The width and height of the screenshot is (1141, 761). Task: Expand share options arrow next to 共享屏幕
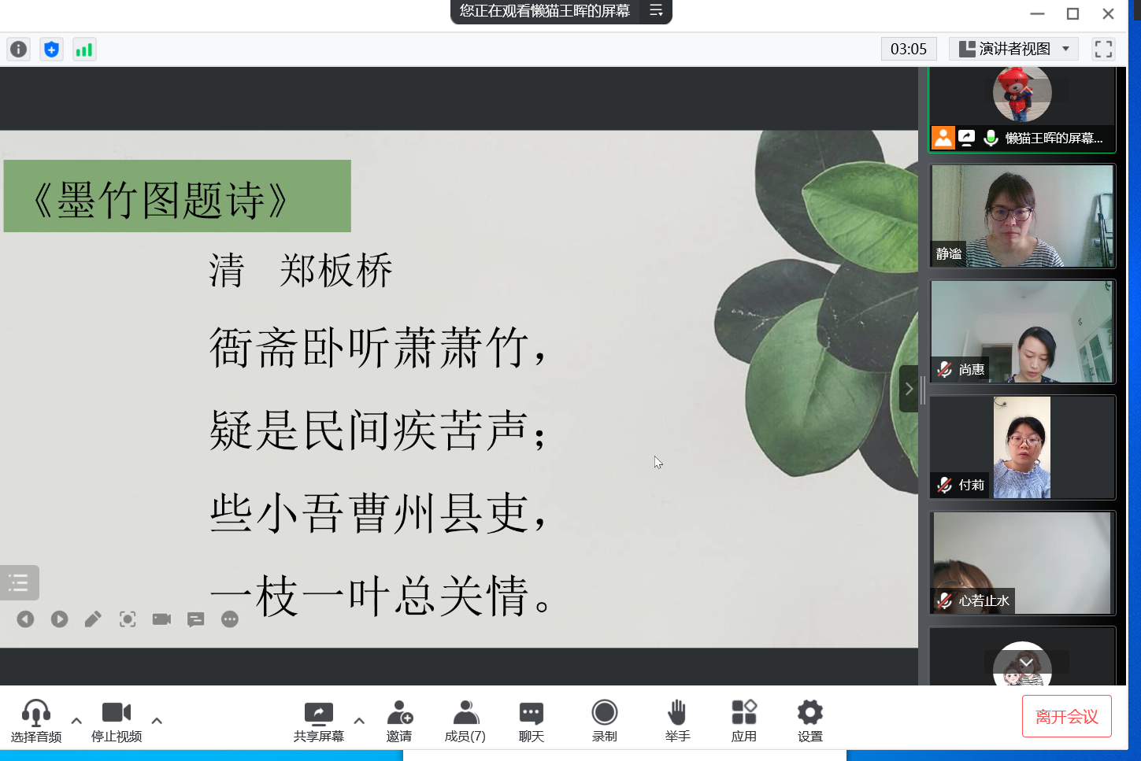[x=359, y=720]
